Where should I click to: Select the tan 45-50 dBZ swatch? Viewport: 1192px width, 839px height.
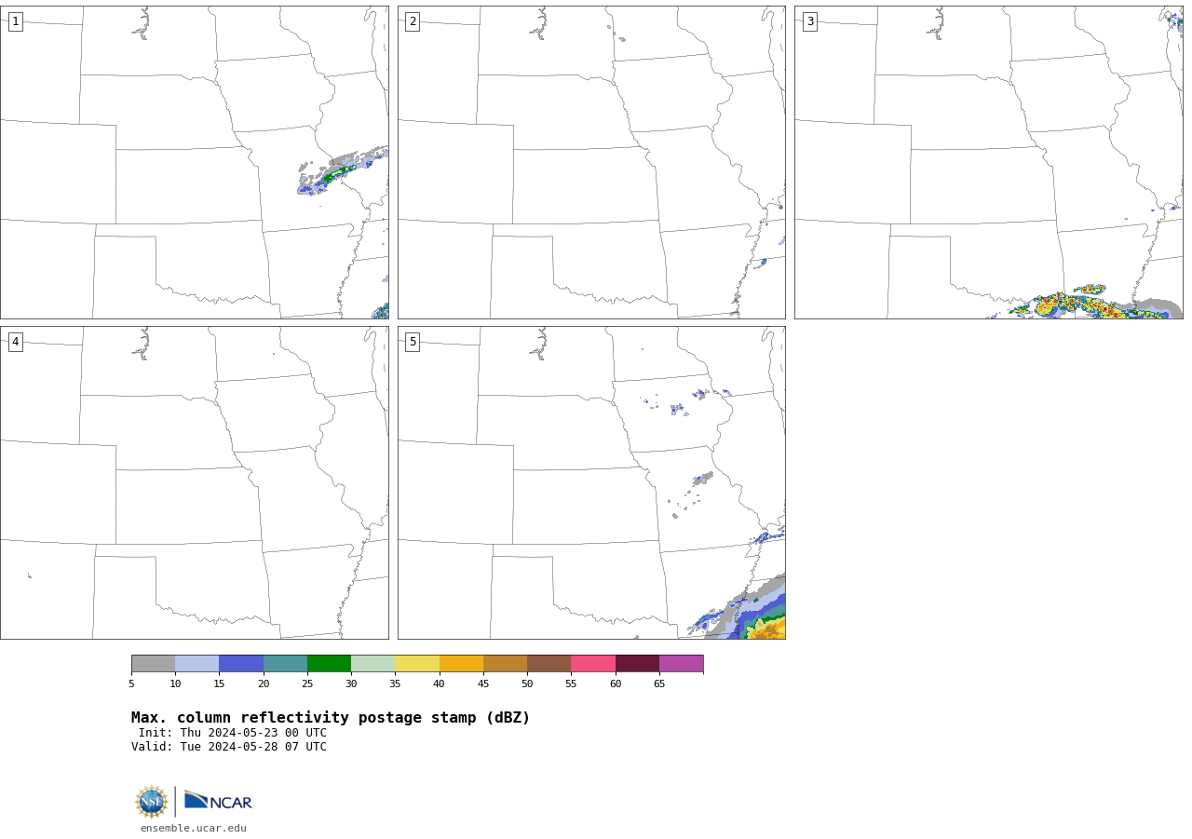pyautogui.click(x=505, y=664)
